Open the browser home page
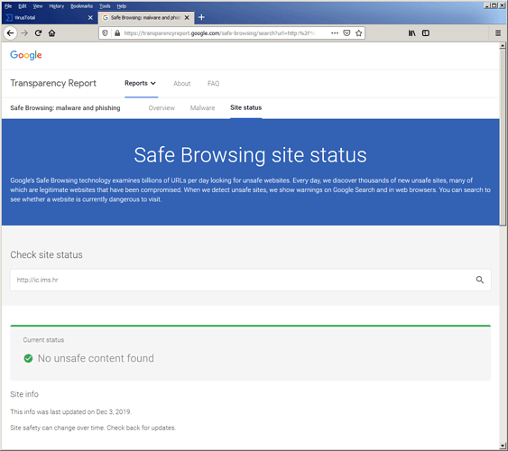 (x=51, y=33)
